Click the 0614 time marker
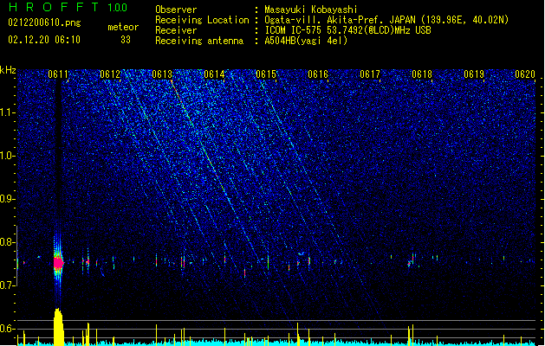The image size is (545, 346). [x=214, y=74]
